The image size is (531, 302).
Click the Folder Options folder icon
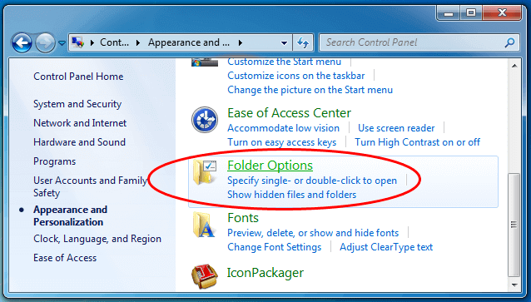point(205,172)
